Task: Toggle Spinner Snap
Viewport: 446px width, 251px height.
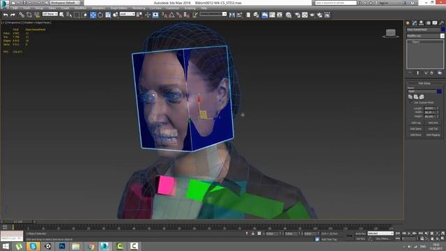Action: (187, 15)
